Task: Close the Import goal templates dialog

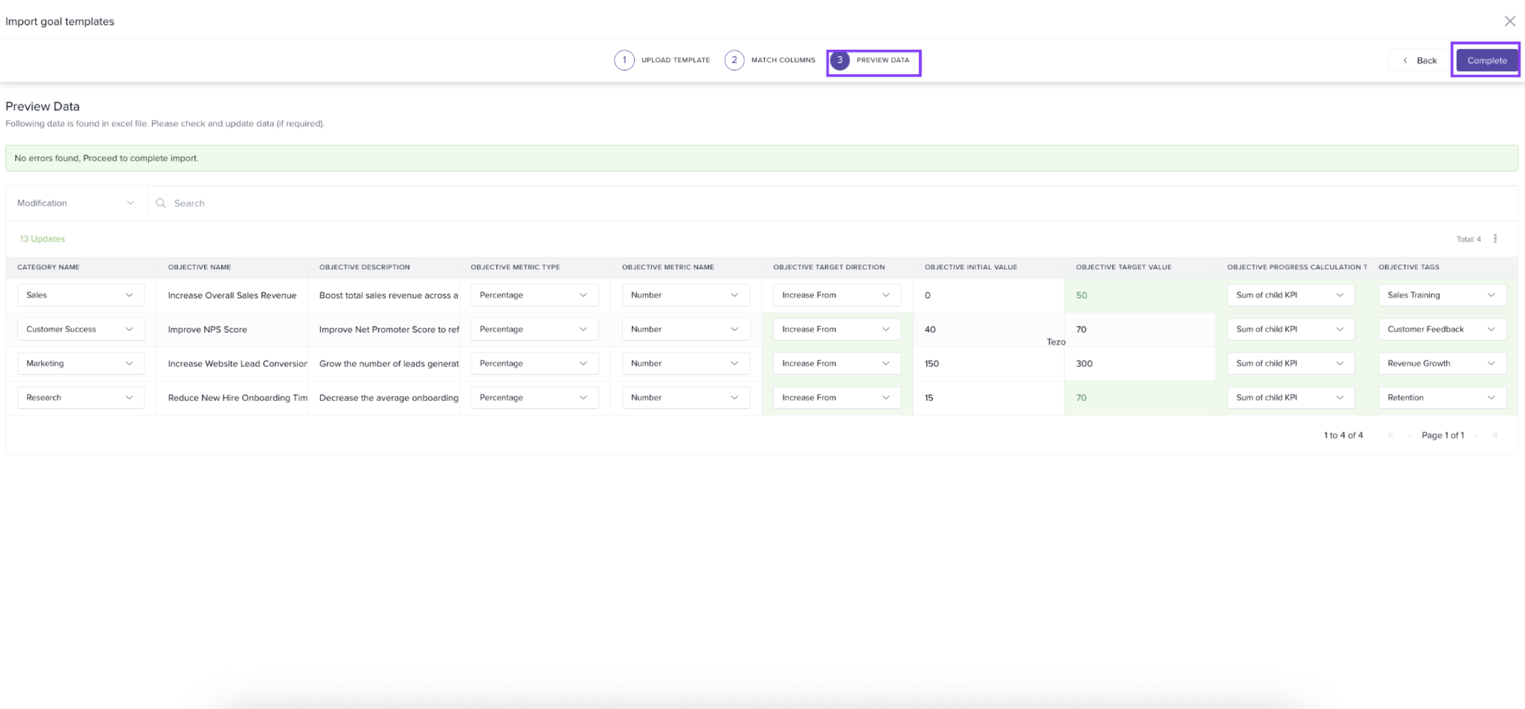Action: [1509, 21]
